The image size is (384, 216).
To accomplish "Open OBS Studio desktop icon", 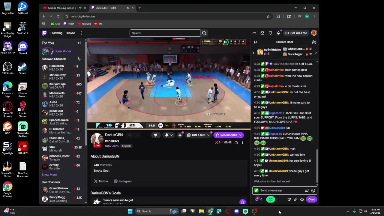I will [x=7, y=68].
